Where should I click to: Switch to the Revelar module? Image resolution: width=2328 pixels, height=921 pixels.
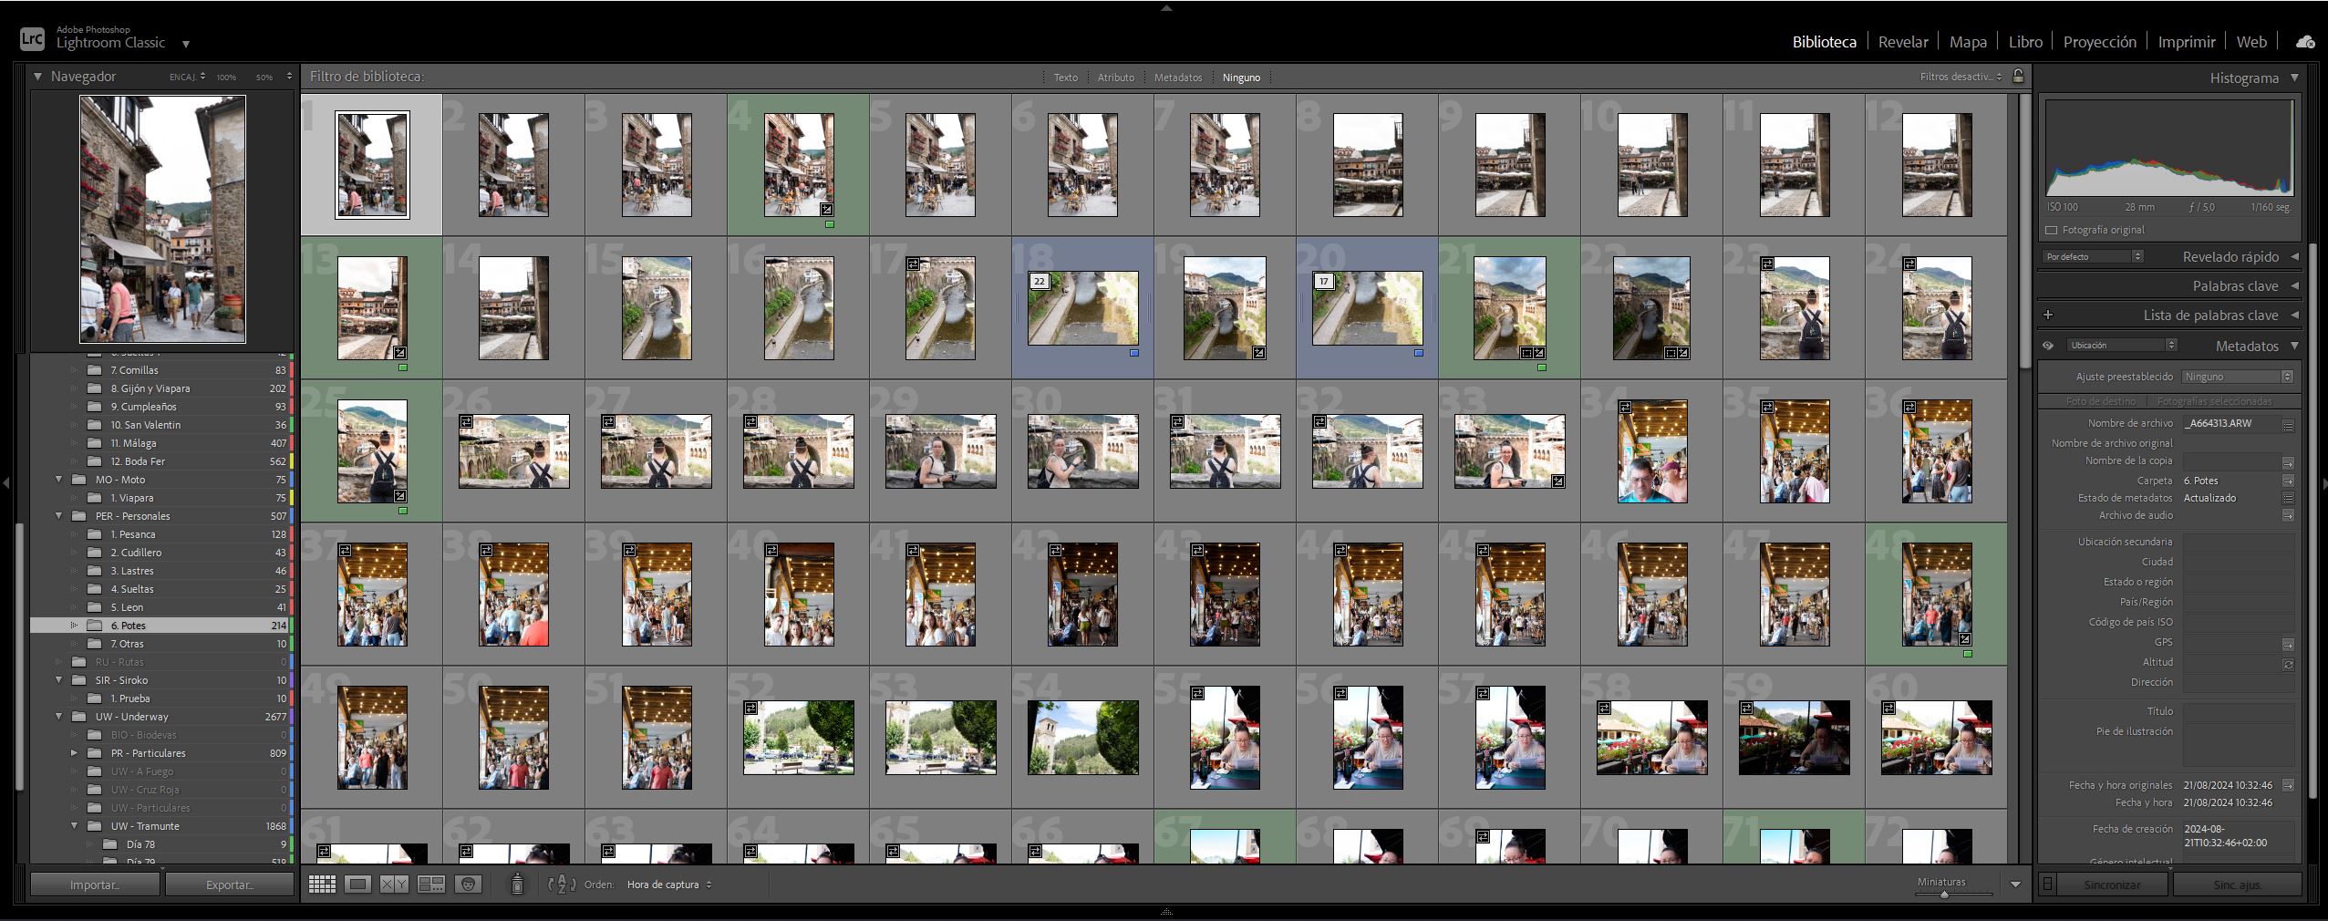1903,42
